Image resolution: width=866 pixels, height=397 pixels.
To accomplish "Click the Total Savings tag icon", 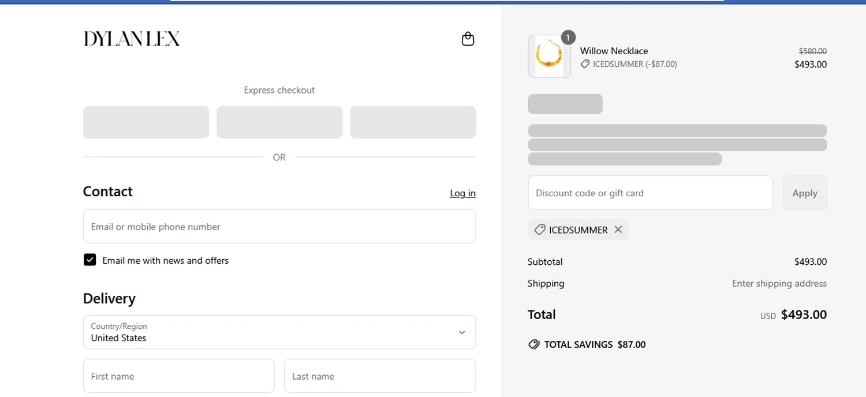I will coord(534,344).
